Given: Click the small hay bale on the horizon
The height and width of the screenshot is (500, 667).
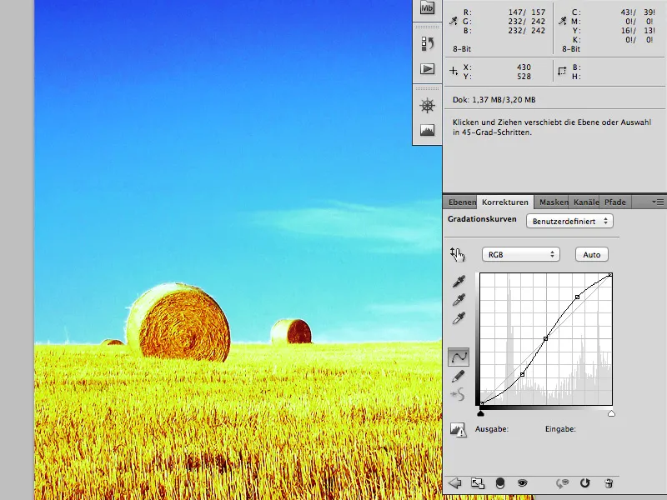Looking at the screenshot, I should [x=291, y=331].
